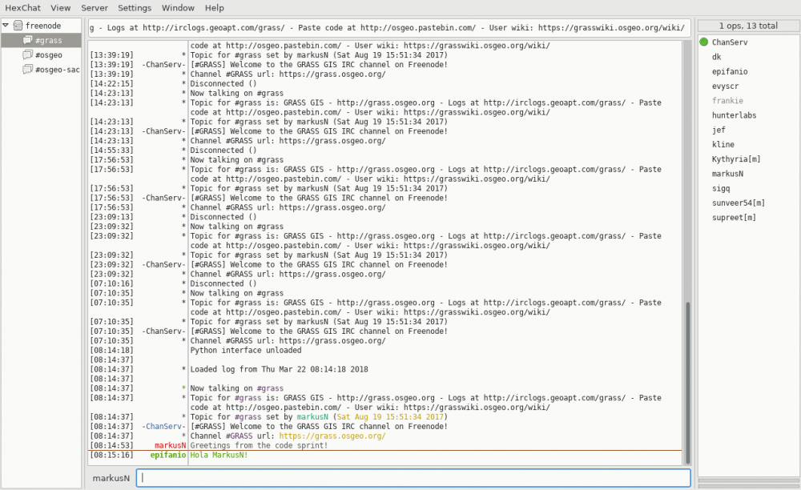The width and height of the screenshot is (801, 490).
Task: Open the Settings menu
Action: click(x=135, y=8)
